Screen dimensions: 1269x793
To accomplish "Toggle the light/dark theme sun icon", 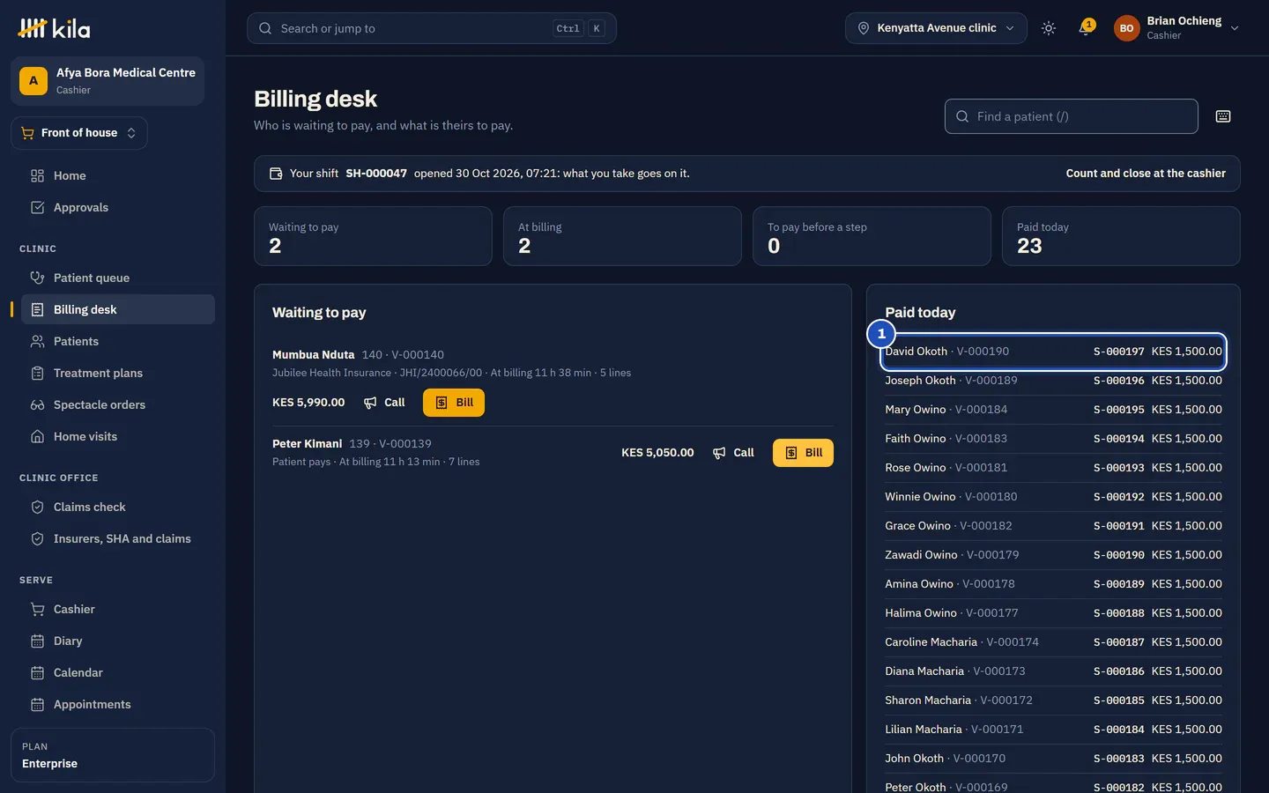I will click(1049, 28).
